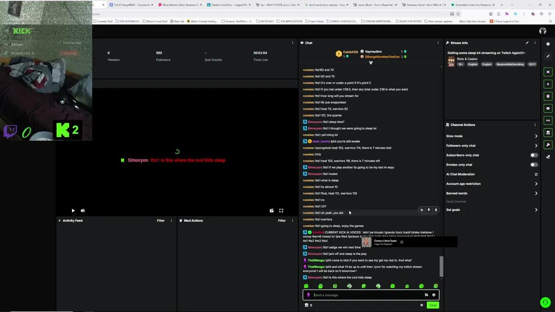Click the lightning bolt icon in right sidebar

click(x=548, y=84)
